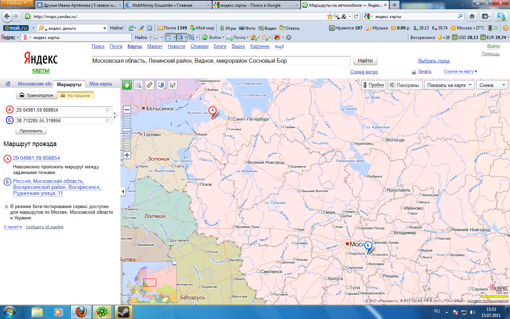The width and height of the screenshot is (510, 319).
Task: Click the Сообщить об ошибке link
Action: pyautogui.click(x=45, y=227)
